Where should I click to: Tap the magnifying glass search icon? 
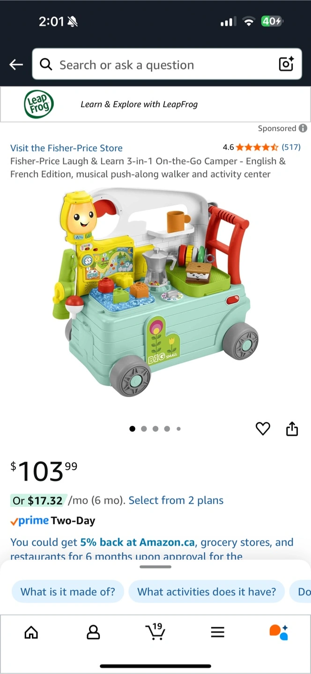click(x=46, y=64)
